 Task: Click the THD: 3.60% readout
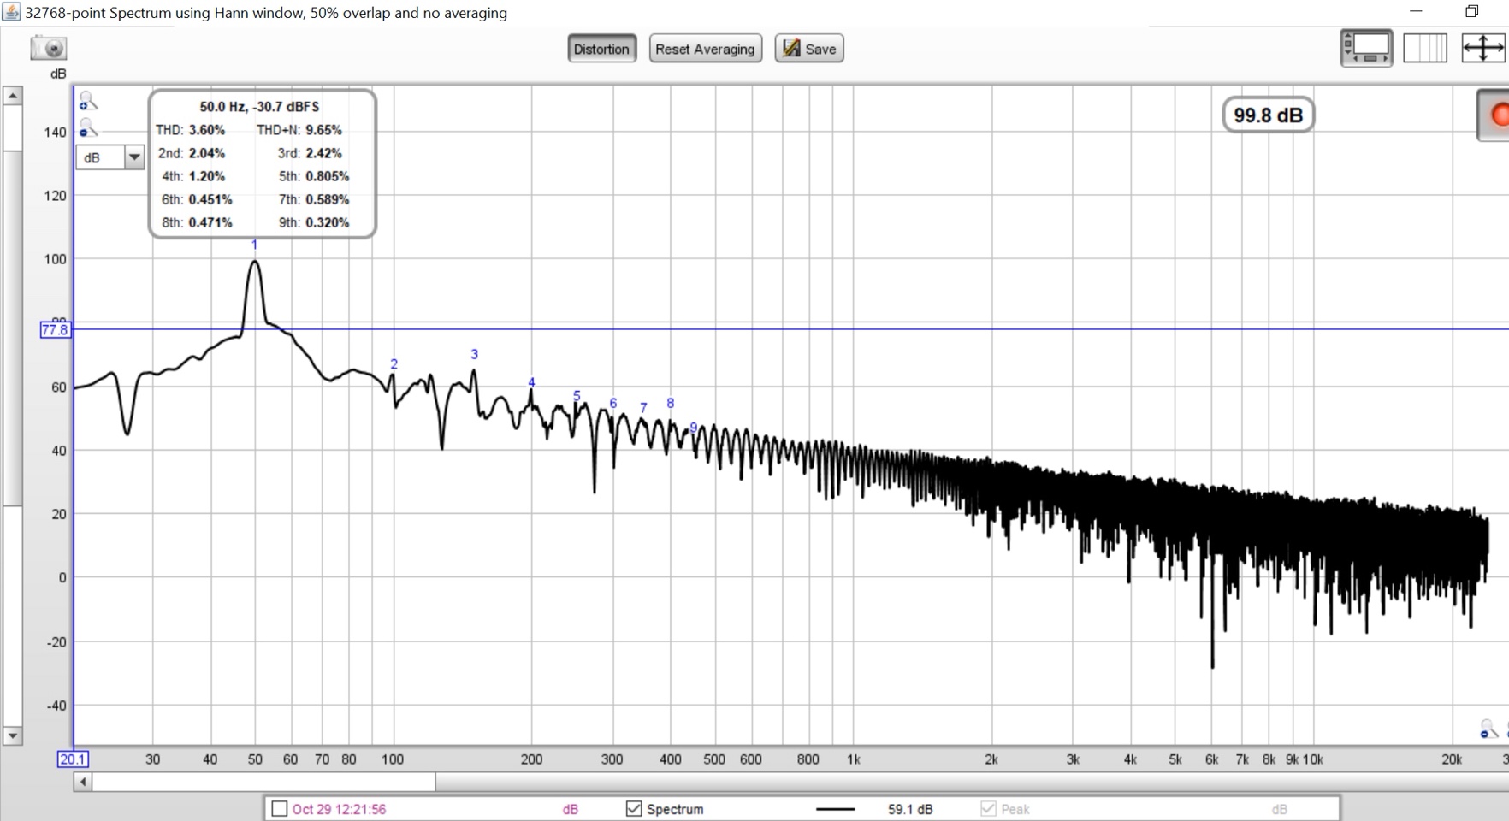191,130
